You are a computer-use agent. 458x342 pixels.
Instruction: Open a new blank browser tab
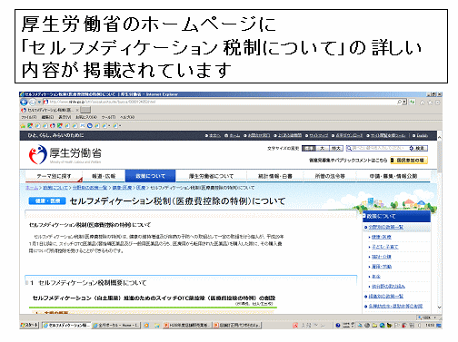85,110
